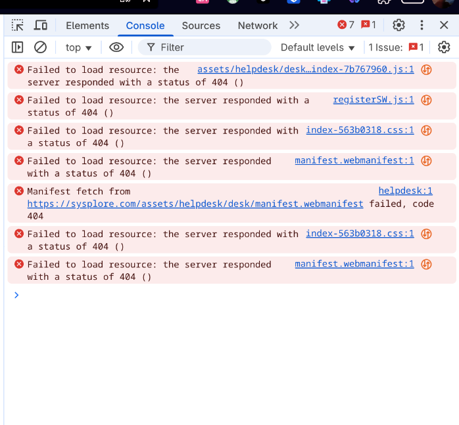Click the 1 issue badge in tab bar
Image resolution: width=459 pixels, height=425 pixels.
pyautogui.click(x=368, y=25)
